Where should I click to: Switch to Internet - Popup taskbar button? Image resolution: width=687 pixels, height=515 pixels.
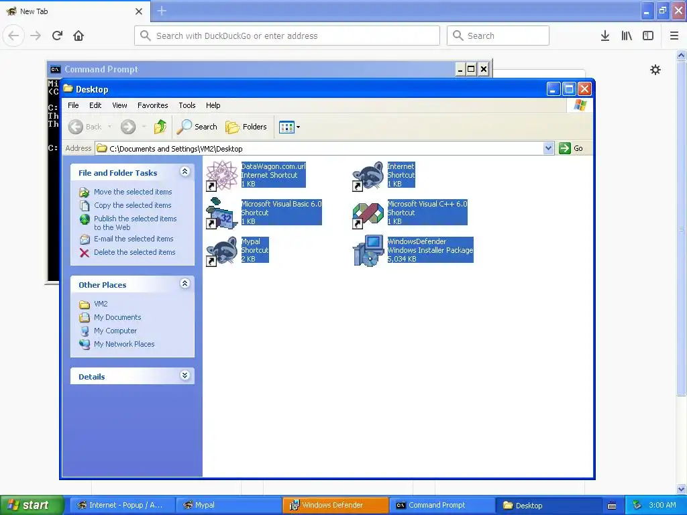point(122,505)
